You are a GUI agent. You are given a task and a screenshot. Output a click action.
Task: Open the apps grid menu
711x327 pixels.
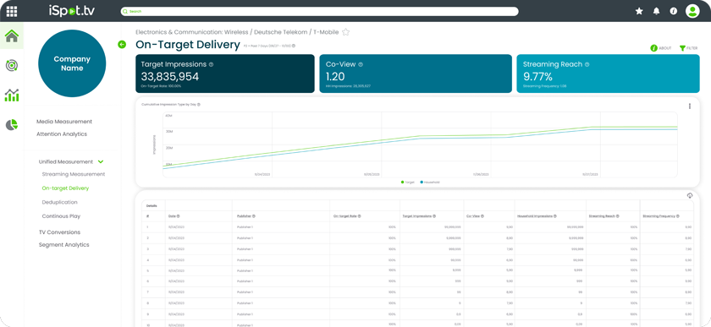(12, 11)
